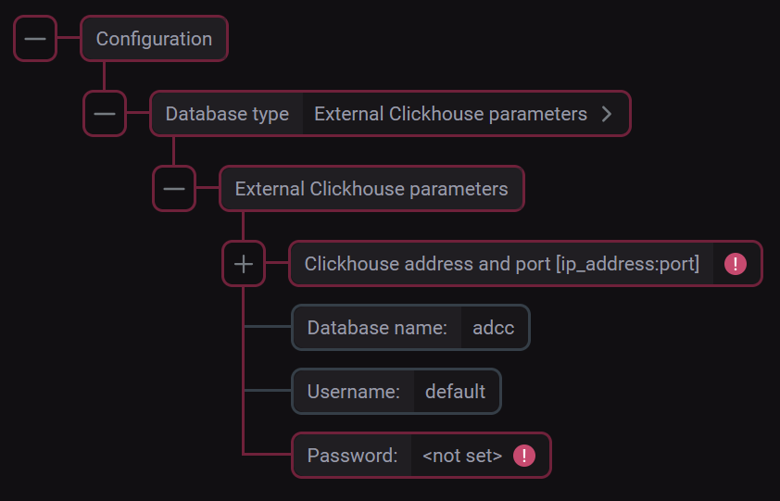
Task: Select the External Clickhouse parameters tree item
Action: pos(371,189)
